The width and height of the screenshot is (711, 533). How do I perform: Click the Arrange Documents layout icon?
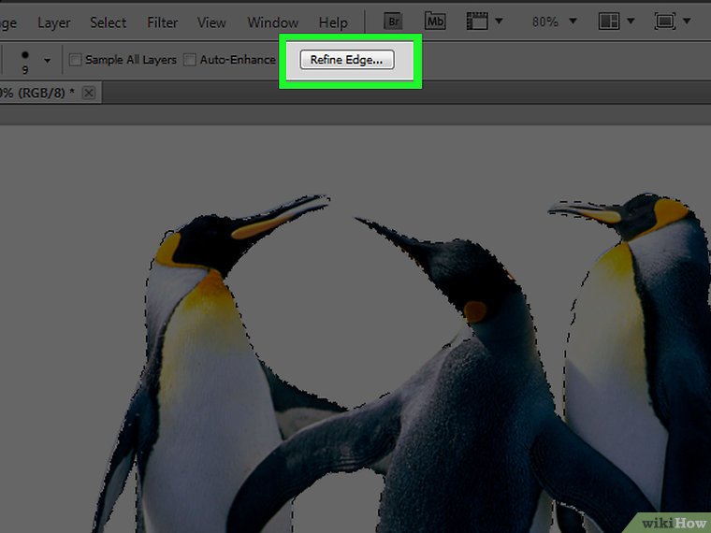pyautogui.click(x=608, y=21)
